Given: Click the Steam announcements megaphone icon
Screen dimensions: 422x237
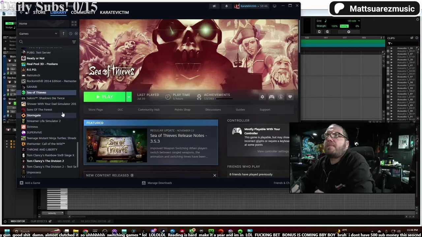Looking at the screenshot, I should 214,6.
